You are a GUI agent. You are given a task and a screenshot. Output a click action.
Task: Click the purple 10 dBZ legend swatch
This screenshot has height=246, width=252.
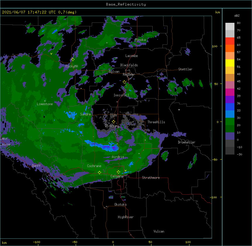(230, 136)
